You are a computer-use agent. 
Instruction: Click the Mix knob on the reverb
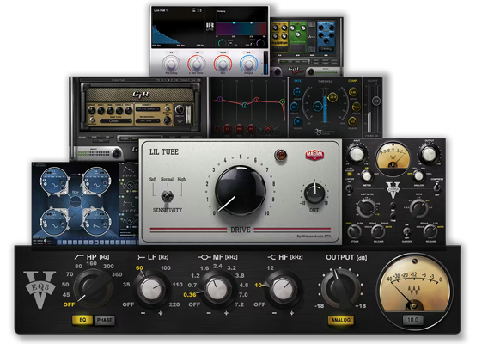223,64
